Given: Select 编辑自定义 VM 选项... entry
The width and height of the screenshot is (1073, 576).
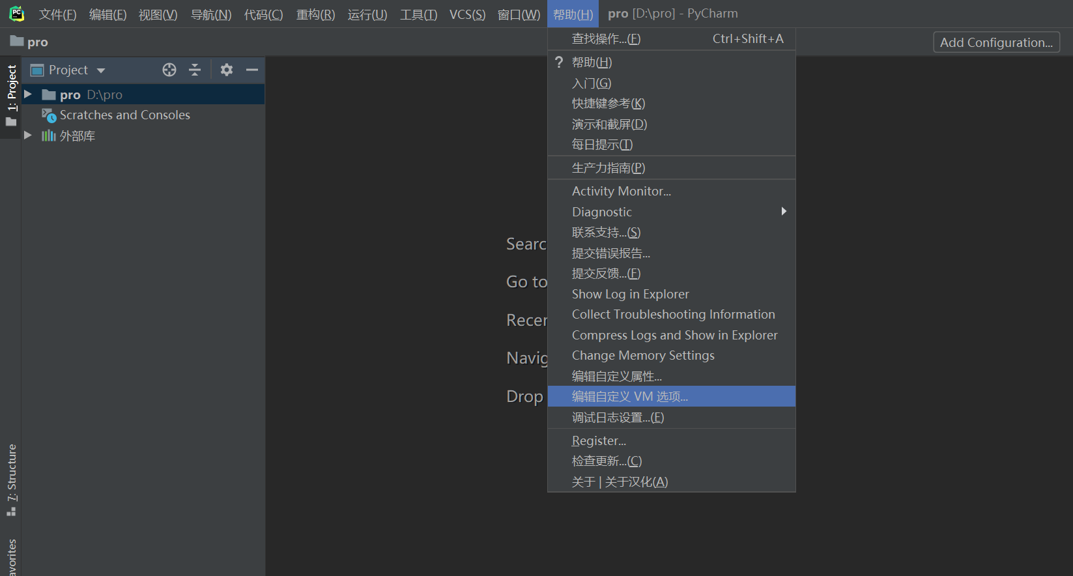Looking at the screenshot, I should [672, 396].
